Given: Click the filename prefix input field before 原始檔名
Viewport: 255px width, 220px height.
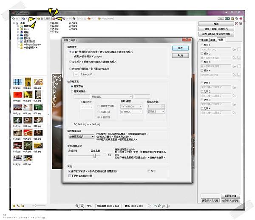Looking at the screenshot, I should [82, 97].
